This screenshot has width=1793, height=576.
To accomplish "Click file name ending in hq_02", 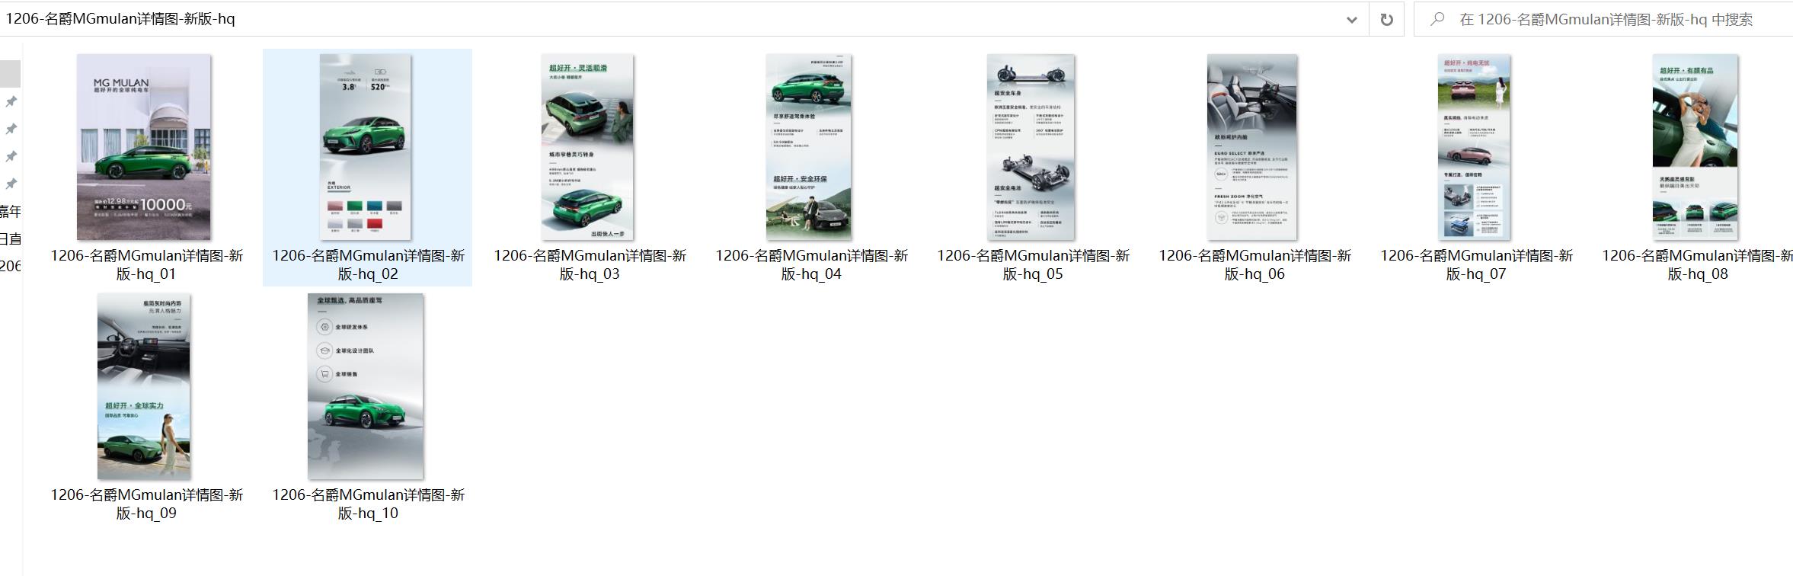I will [368, 264].
